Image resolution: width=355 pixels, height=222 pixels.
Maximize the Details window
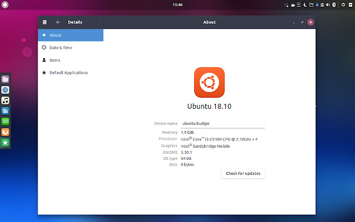coord(302,22)
